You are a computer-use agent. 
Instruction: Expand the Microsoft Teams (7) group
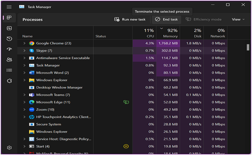pos(24,95)
